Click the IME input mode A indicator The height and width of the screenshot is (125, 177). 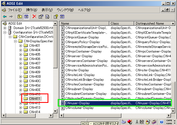(137, 122)
